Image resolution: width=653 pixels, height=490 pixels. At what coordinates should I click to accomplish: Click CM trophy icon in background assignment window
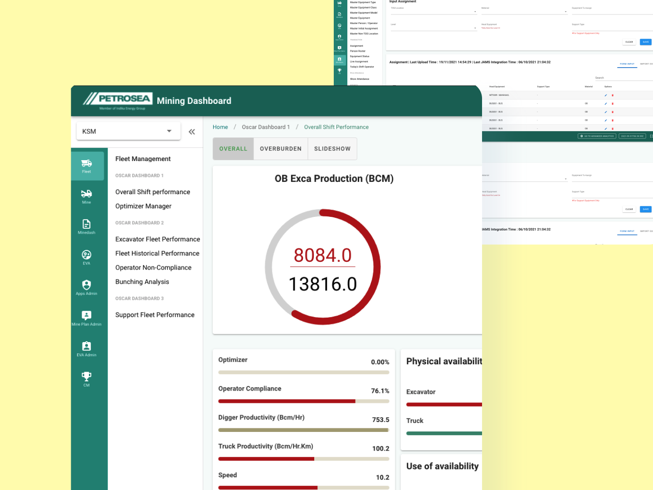[340, 71]
